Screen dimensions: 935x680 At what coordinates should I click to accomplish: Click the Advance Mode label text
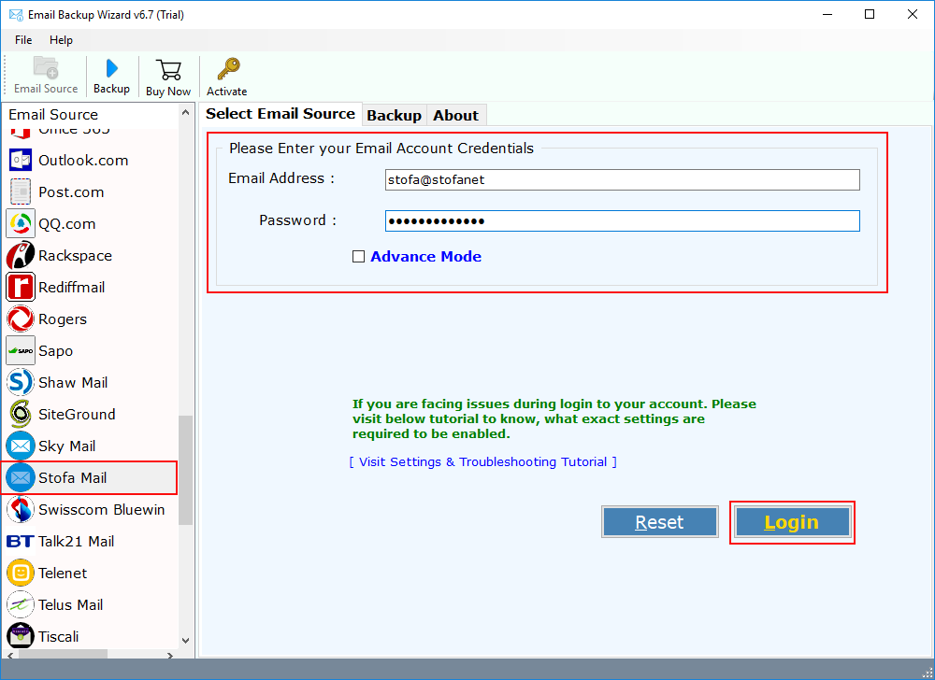click(425, 257)
